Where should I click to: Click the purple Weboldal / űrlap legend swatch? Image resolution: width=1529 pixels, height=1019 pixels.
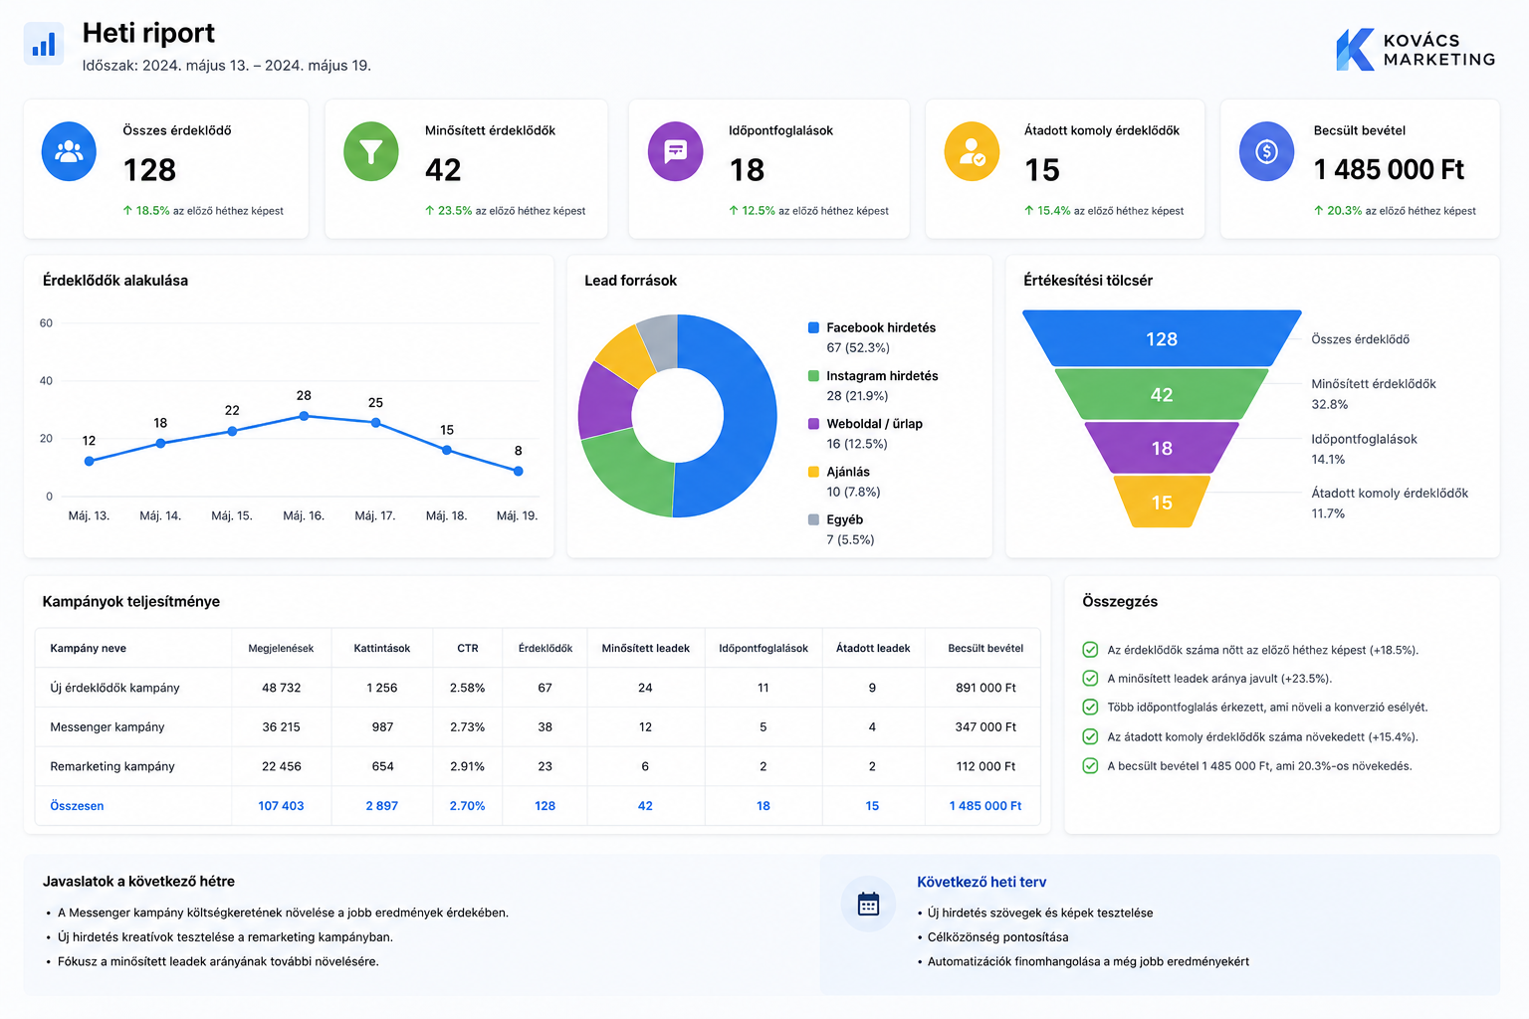coord(813,424)
